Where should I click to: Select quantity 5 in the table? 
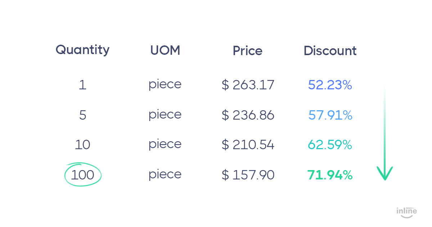[x=83, y=115]
